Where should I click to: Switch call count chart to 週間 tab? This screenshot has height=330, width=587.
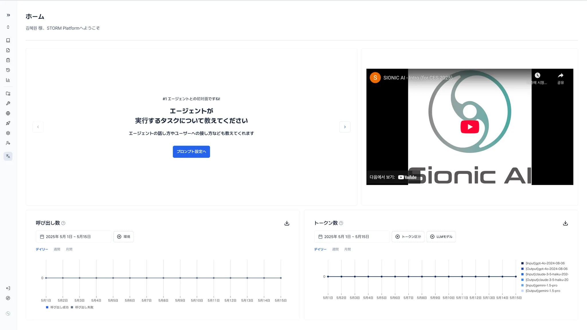click(x=57, y=249)
